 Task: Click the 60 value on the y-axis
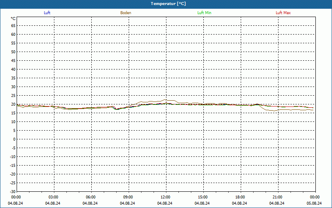pos(13,35)
